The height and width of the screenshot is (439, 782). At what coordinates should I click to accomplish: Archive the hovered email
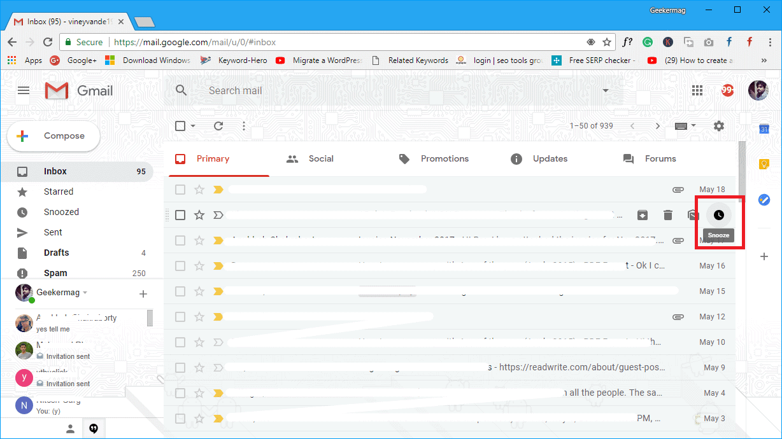(643, 215)
